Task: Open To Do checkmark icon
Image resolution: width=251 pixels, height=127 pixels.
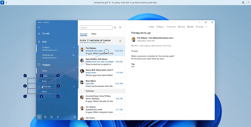Action: click(58, 117)
